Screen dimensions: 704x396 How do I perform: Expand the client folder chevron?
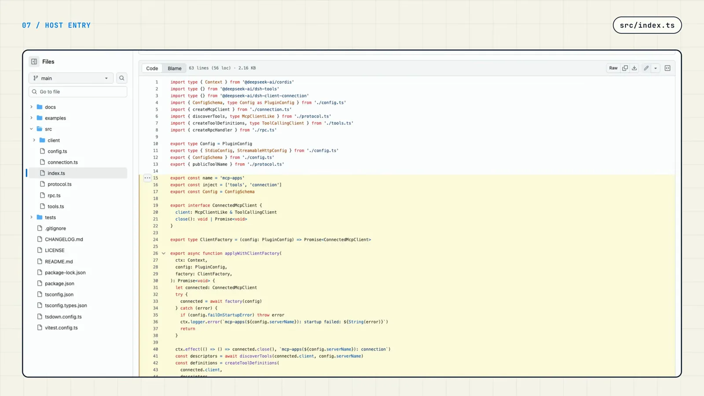point(34,140)
